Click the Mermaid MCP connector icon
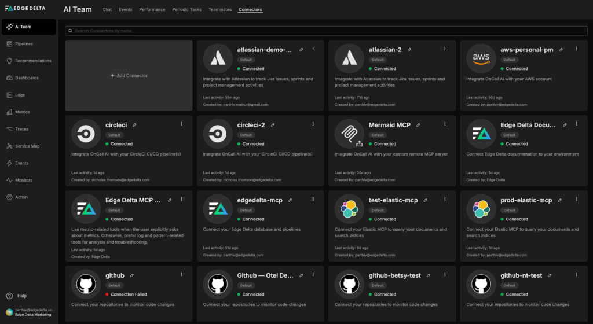The height and width of the screenshot is (324, 593). click(x=349, y=134)
